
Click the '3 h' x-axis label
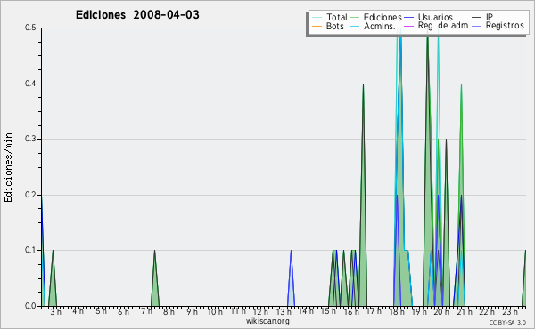pyautogui.click(x=55, y=312)
